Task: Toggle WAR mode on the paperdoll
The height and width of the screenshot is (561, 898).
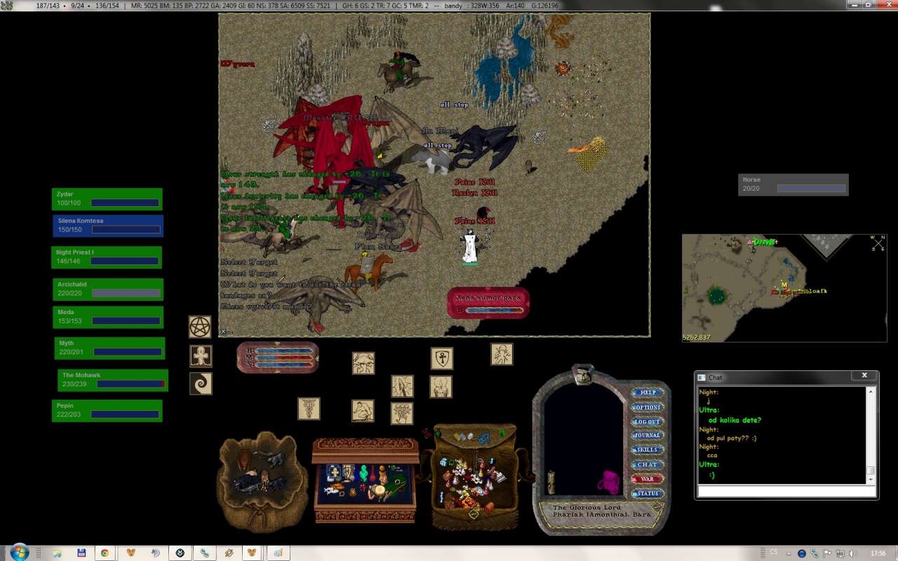Action: [x=646, y=479]
